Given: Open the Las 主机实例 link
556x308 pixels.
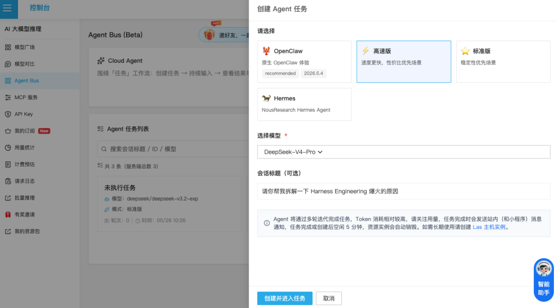Looking at the screenshot, I should [x=489, y=227].
